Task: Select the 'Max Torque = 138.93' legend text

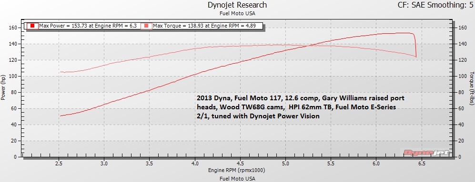Action: pos(204,26)
